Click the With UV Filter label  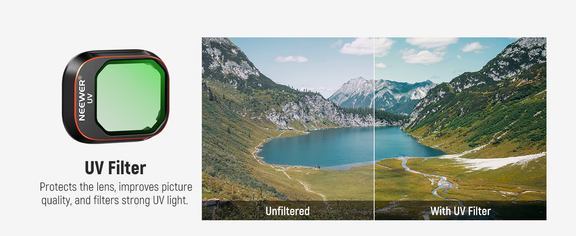461,211
